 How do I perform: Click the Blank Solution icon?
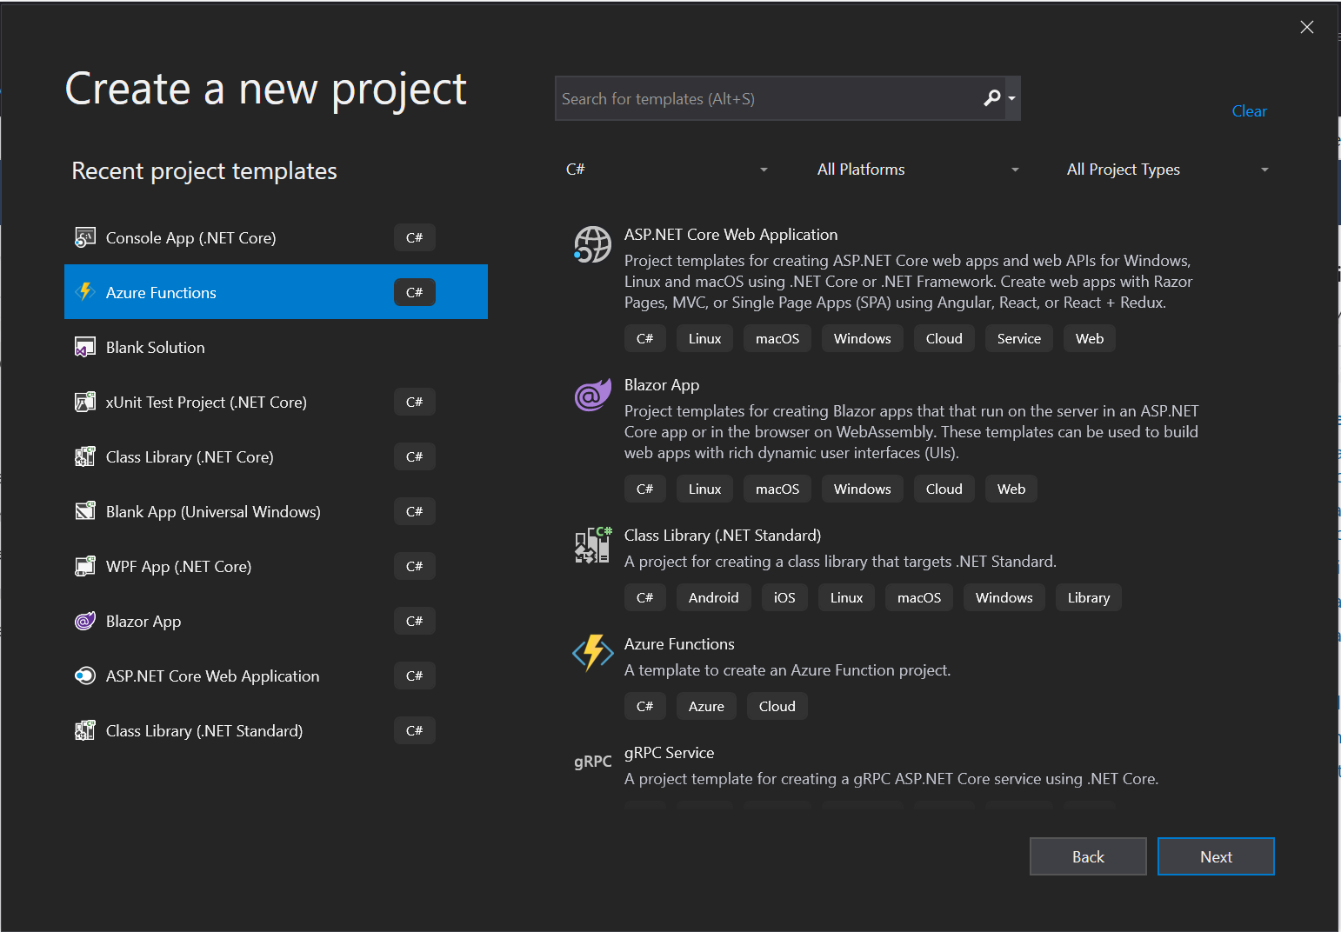coord(85,347)
